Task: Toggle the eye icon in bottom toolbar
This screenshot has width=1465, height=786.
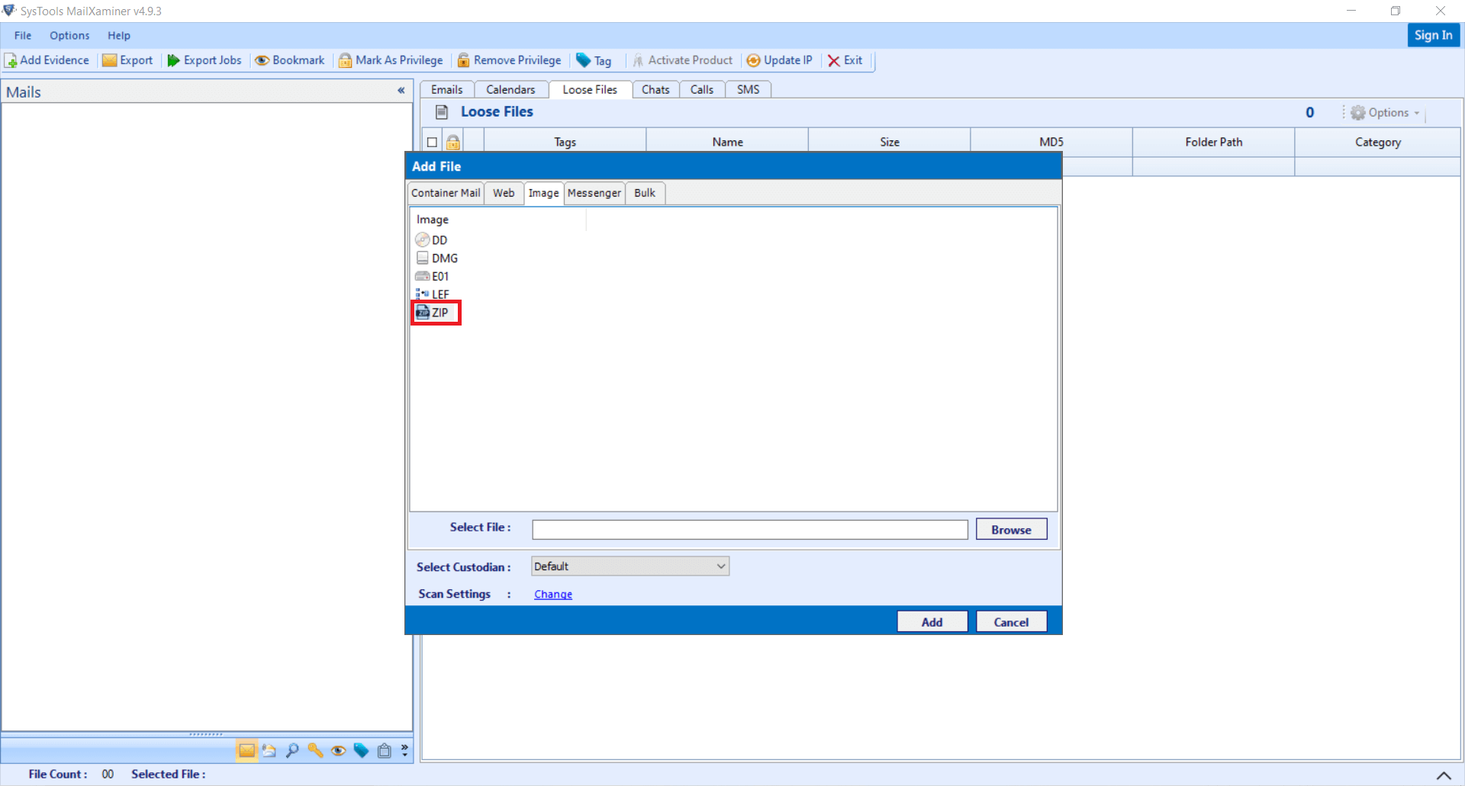Action: [338, 751]
